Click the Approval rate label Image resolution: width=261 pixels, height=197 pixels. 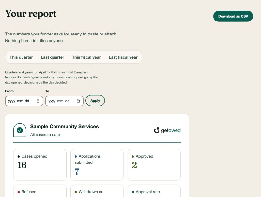tap(148, 192)
